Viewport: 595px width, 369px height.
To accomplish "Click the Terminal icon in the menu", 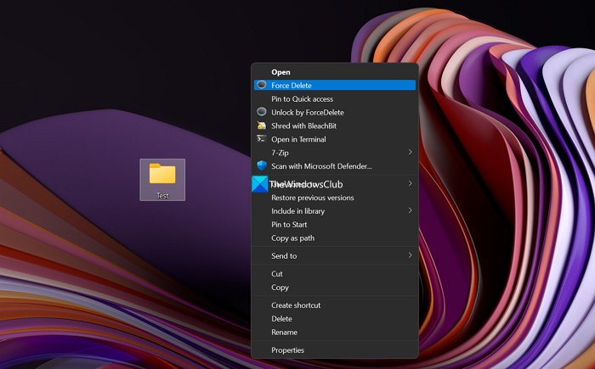I will (262, 138).
